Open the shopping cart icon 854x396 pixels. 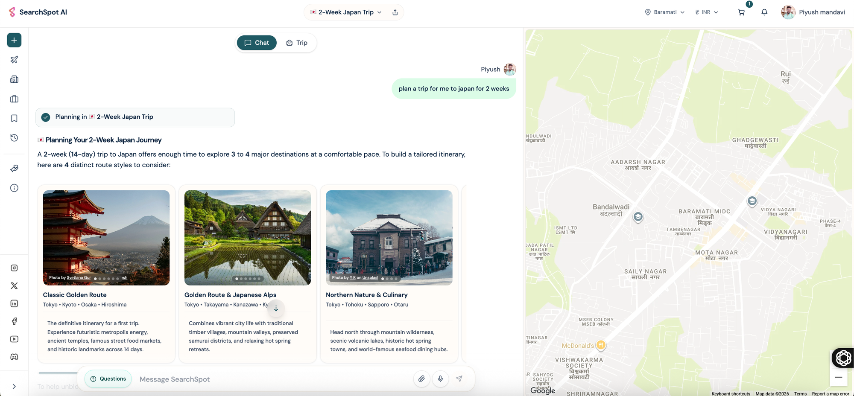coord(741,12)
